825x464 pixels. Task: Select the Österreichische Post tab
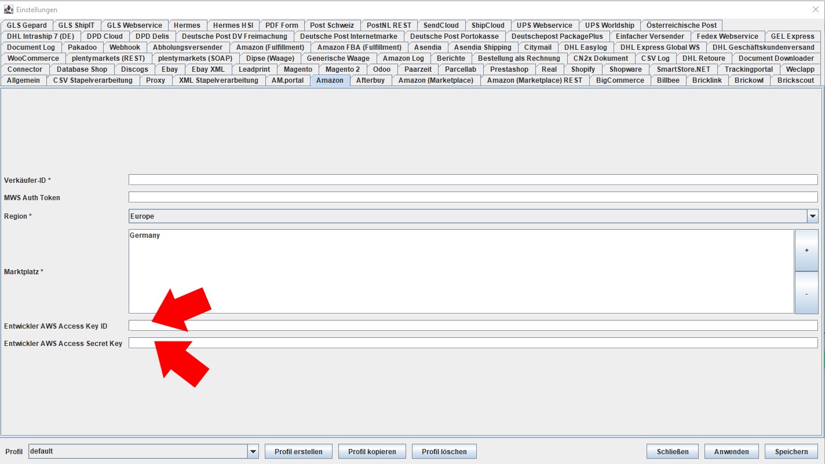[x=682, y=25]
